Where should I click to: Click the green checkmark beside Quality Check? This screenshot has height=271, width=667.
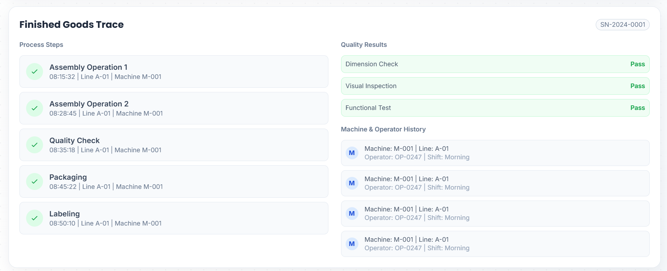[x=35, y=145]
